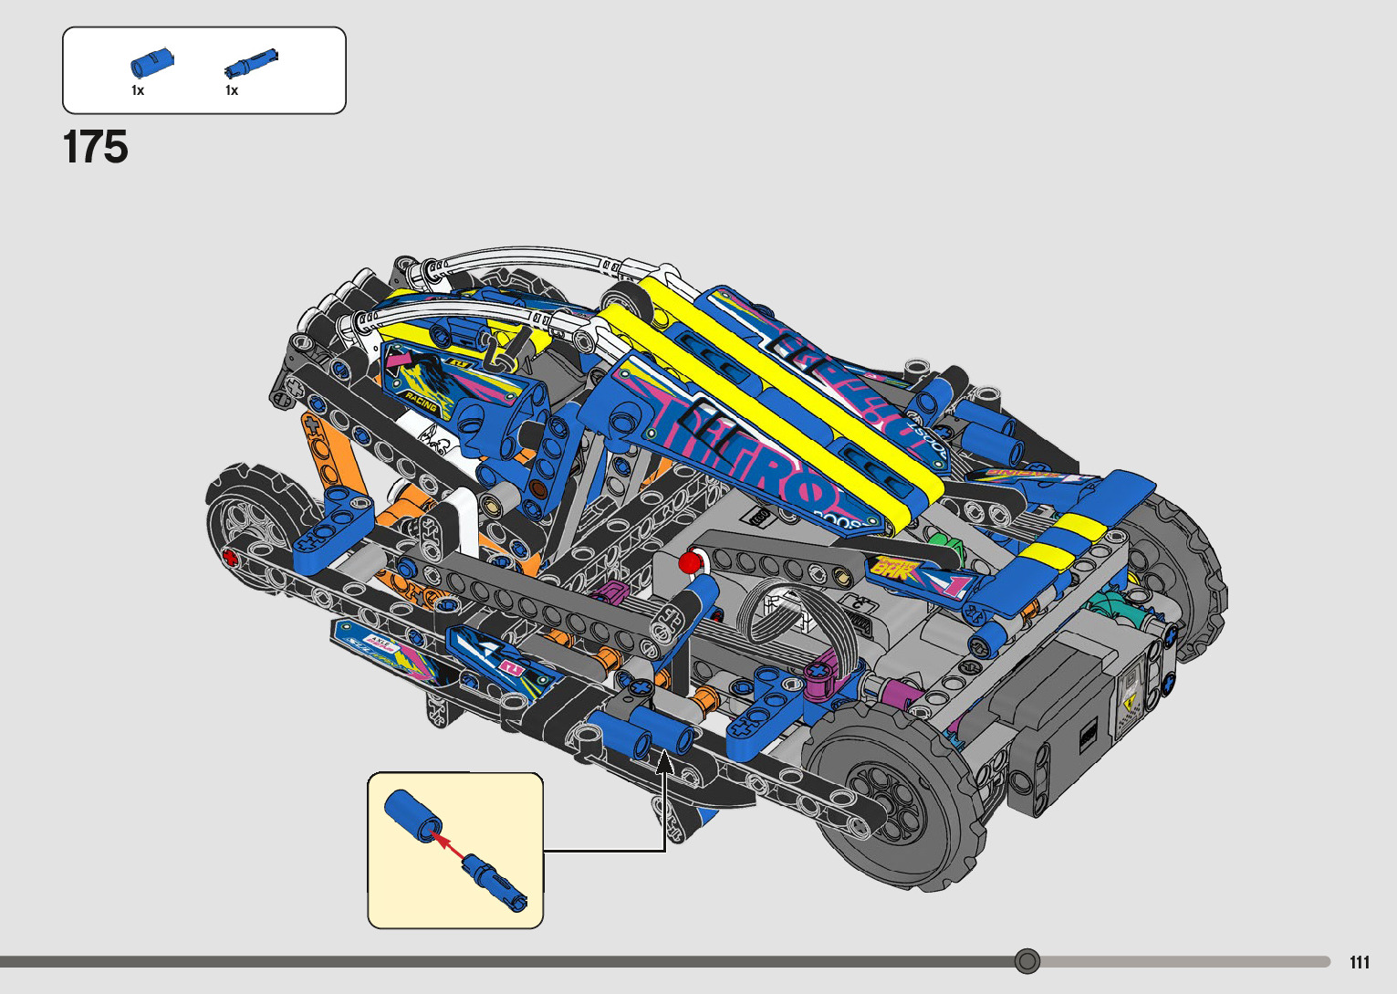The height and width of the screenshot is (994, 1397).
Task: Click the green piece near the rear spoiler
Action: pyautogui.click(x=951, y=549)
